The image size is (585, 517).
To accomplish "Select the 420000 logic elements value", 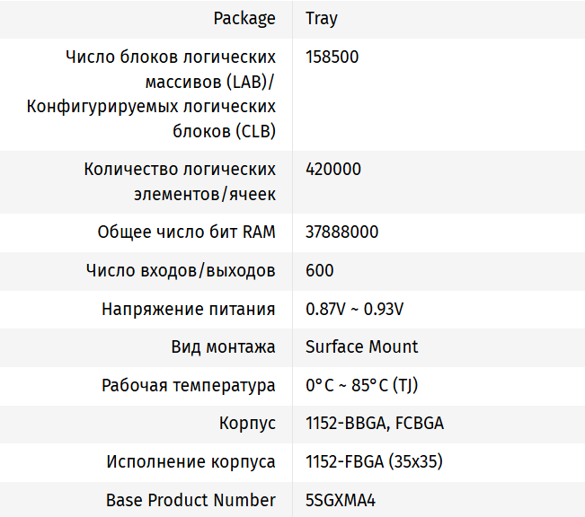I will click(x=332, y=169).
